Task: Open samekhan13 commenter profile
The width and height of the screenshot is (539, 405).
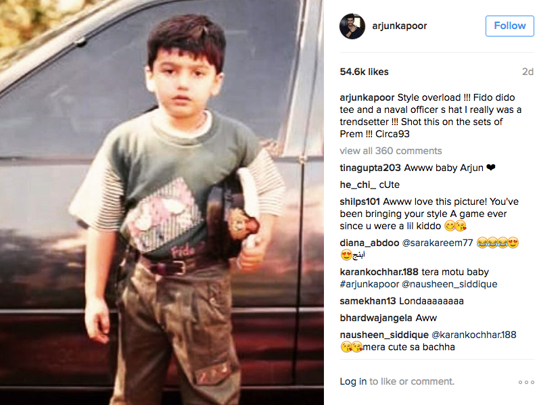Action: 368,301
